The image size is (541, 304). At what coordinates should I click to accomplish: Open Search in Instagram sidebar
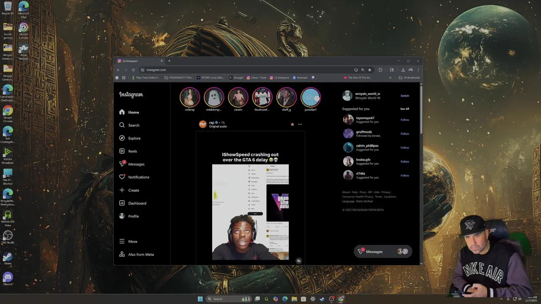click(x=129, y=125)
